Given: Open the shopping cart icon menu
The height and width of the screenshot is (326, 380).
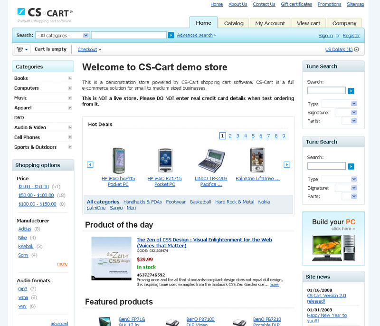Looking at the screenshot, I should [22, 49].
